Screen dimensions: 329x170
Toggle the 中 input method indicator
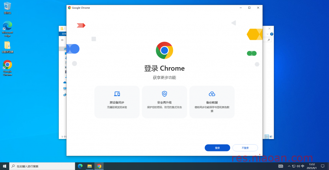coord(303,166)
